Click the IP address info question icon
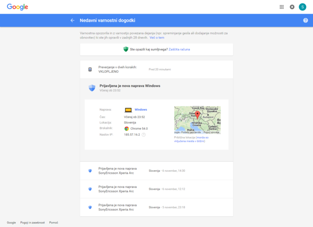 (x=143, y=135)
